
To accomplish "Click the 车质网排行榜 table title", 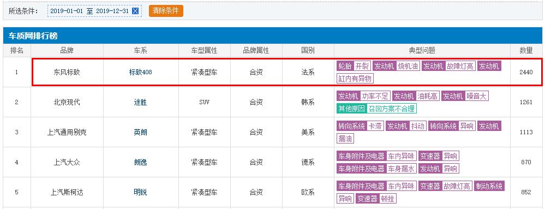I will click(33, 36).
